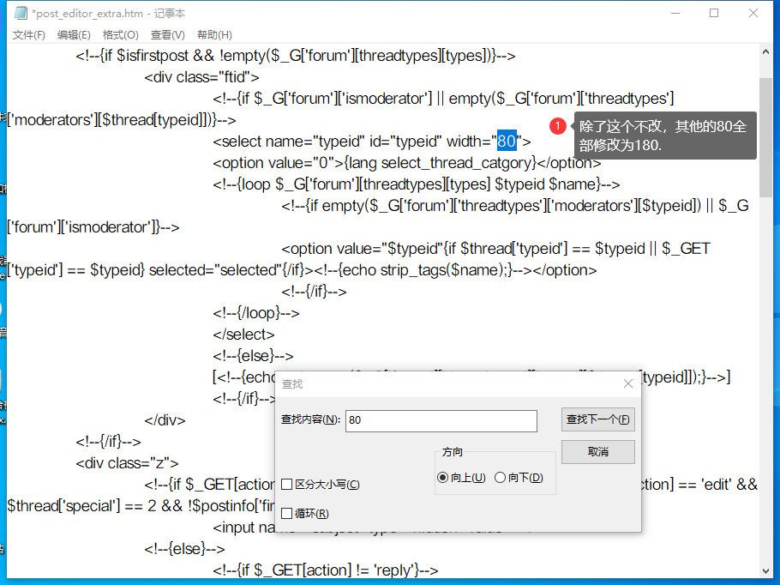Open the 文件 menu

29,35
